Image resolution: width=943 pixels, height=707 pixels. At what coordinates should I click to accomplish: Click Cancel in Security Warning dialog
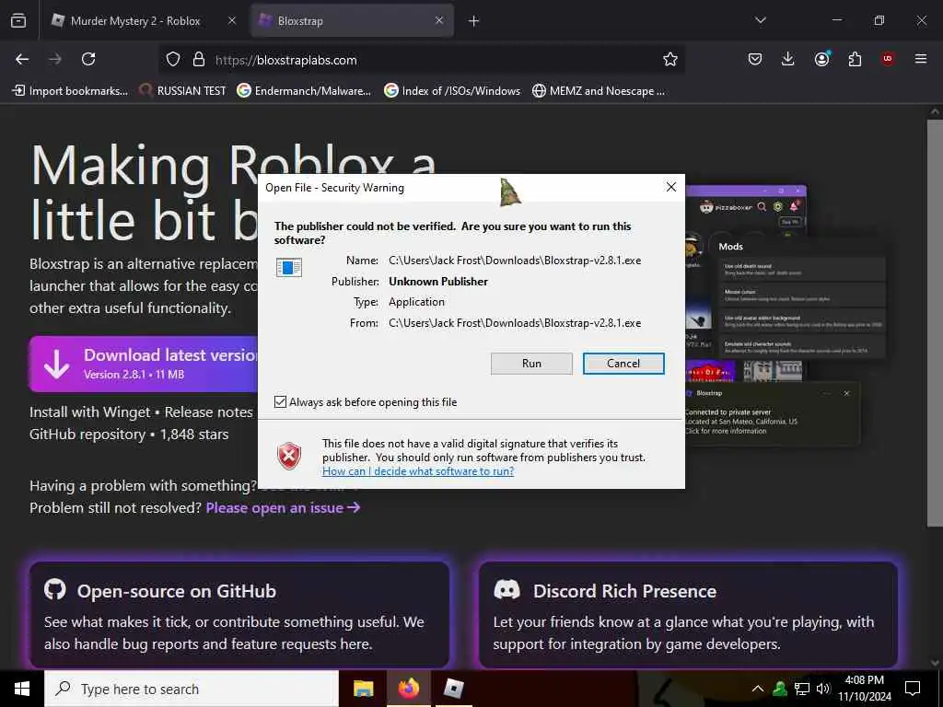pyautogui.click(x=623, y=363)
